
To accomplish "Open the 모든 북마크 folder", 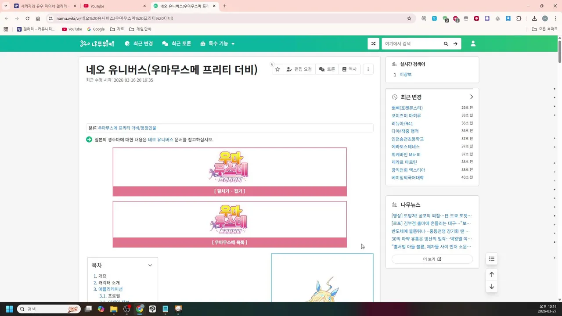I will tap(544, 29).
